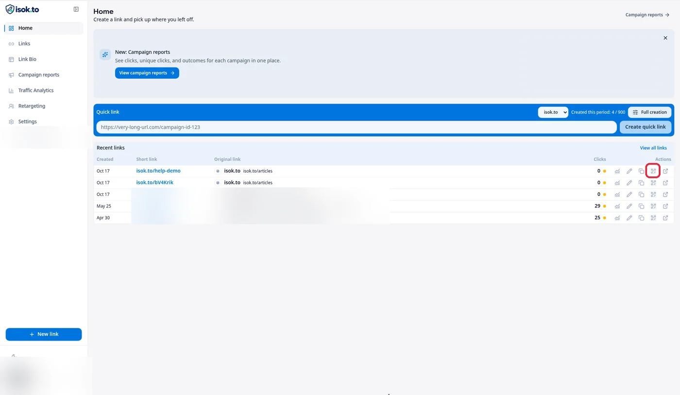This screenshot has width=680, height=395.
Task: Click Create quick link
Action: 646,127
